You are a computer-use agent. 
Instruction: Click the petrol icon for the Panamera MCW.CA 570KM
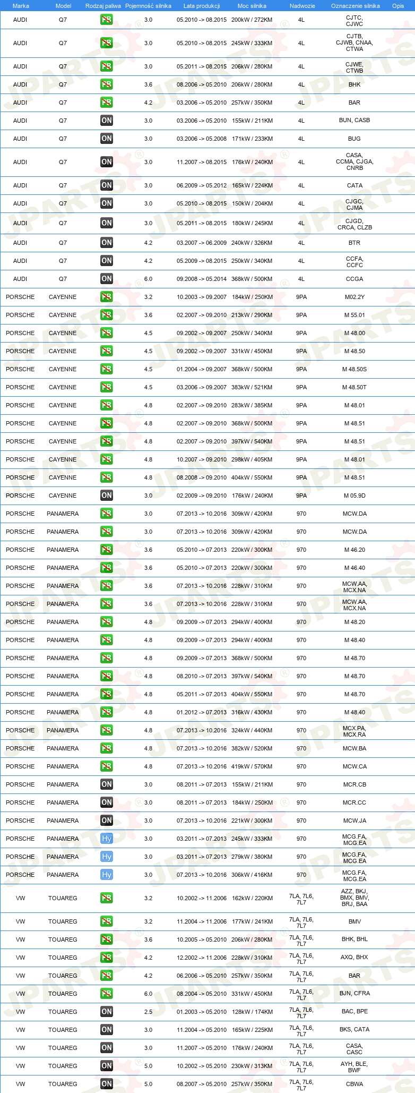click(x=107, y=767)
